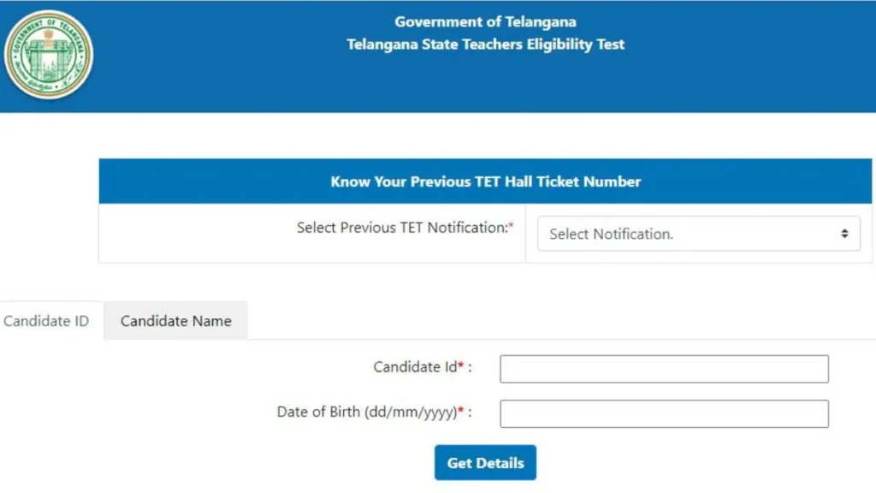Focus the Candidate Id text field
This screenshot has width=876, height=493.
coord(664,369)
